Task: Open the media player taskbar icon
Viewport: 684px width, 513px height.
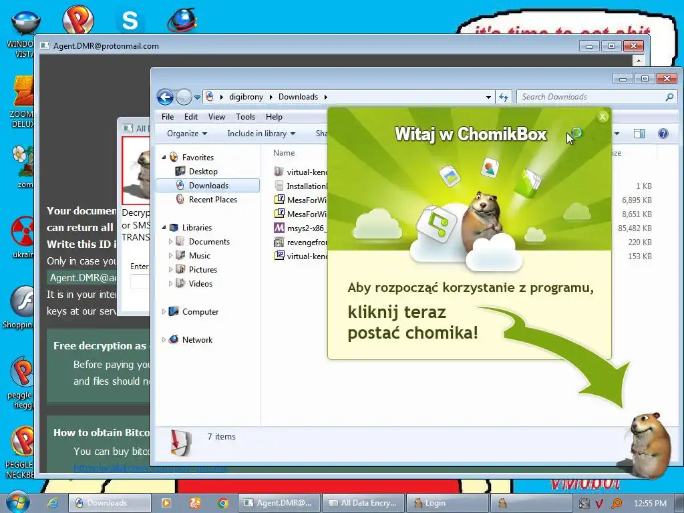Action: 166,503
